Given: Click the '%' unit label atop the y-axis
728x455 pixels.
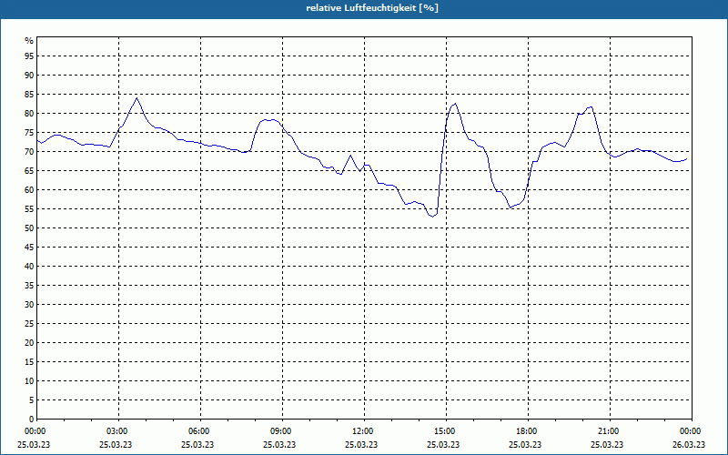Looking at the screenshot, I should (x=29, y=41).
